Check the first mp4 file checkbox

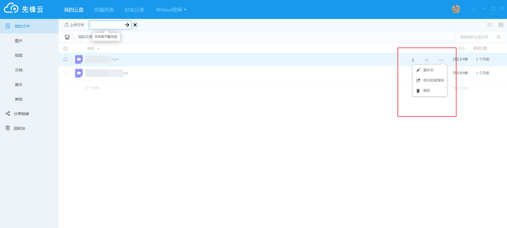[x=65, y=59]
